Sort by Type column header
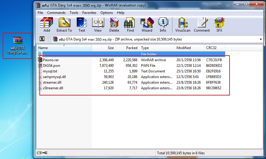Viewport: 266px width, 159px height. [157, 48]
